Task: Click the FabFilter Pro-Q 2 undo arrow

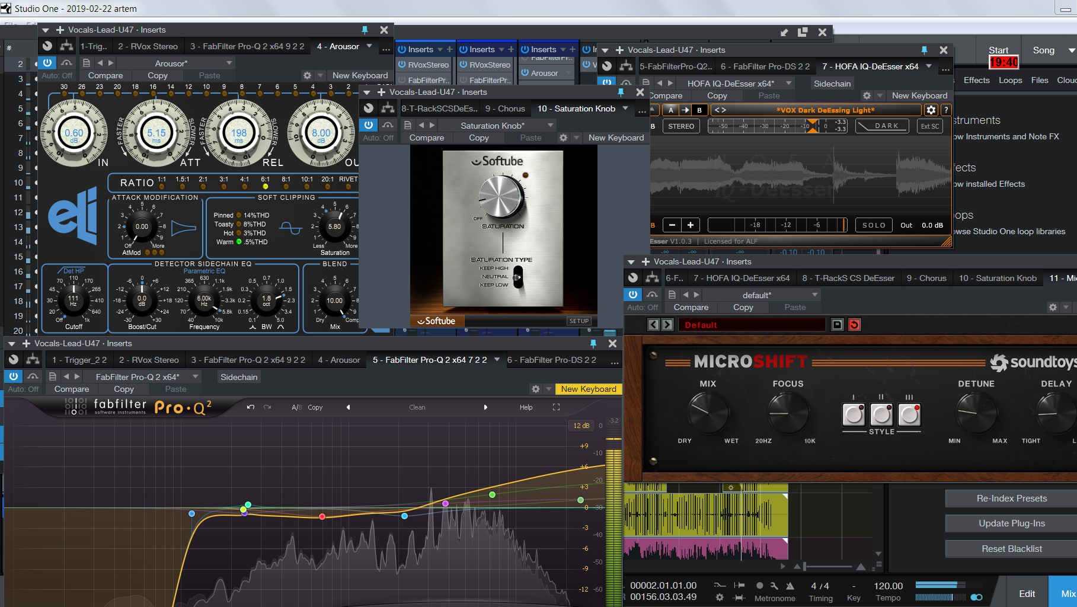Action: (250, 407)
